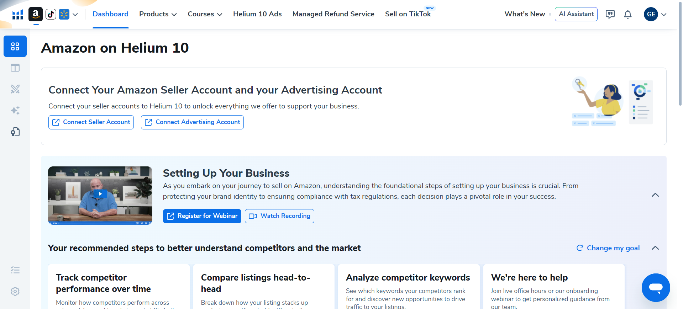This screenshot has height=309, width=683.
Task: Click Watch Recording button
Action: point(279,216)
